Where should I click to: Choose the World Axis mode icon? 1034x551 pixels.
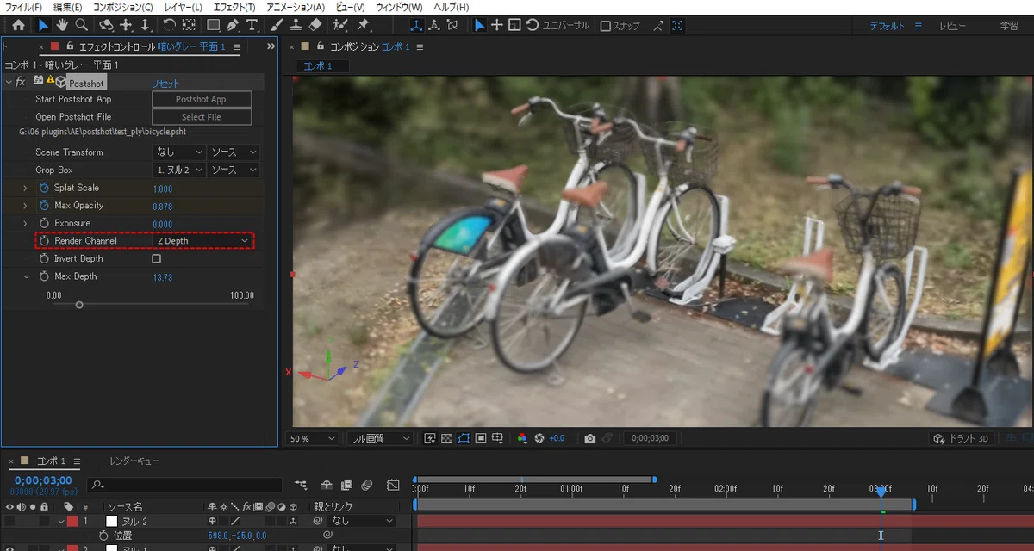(435, 25)
